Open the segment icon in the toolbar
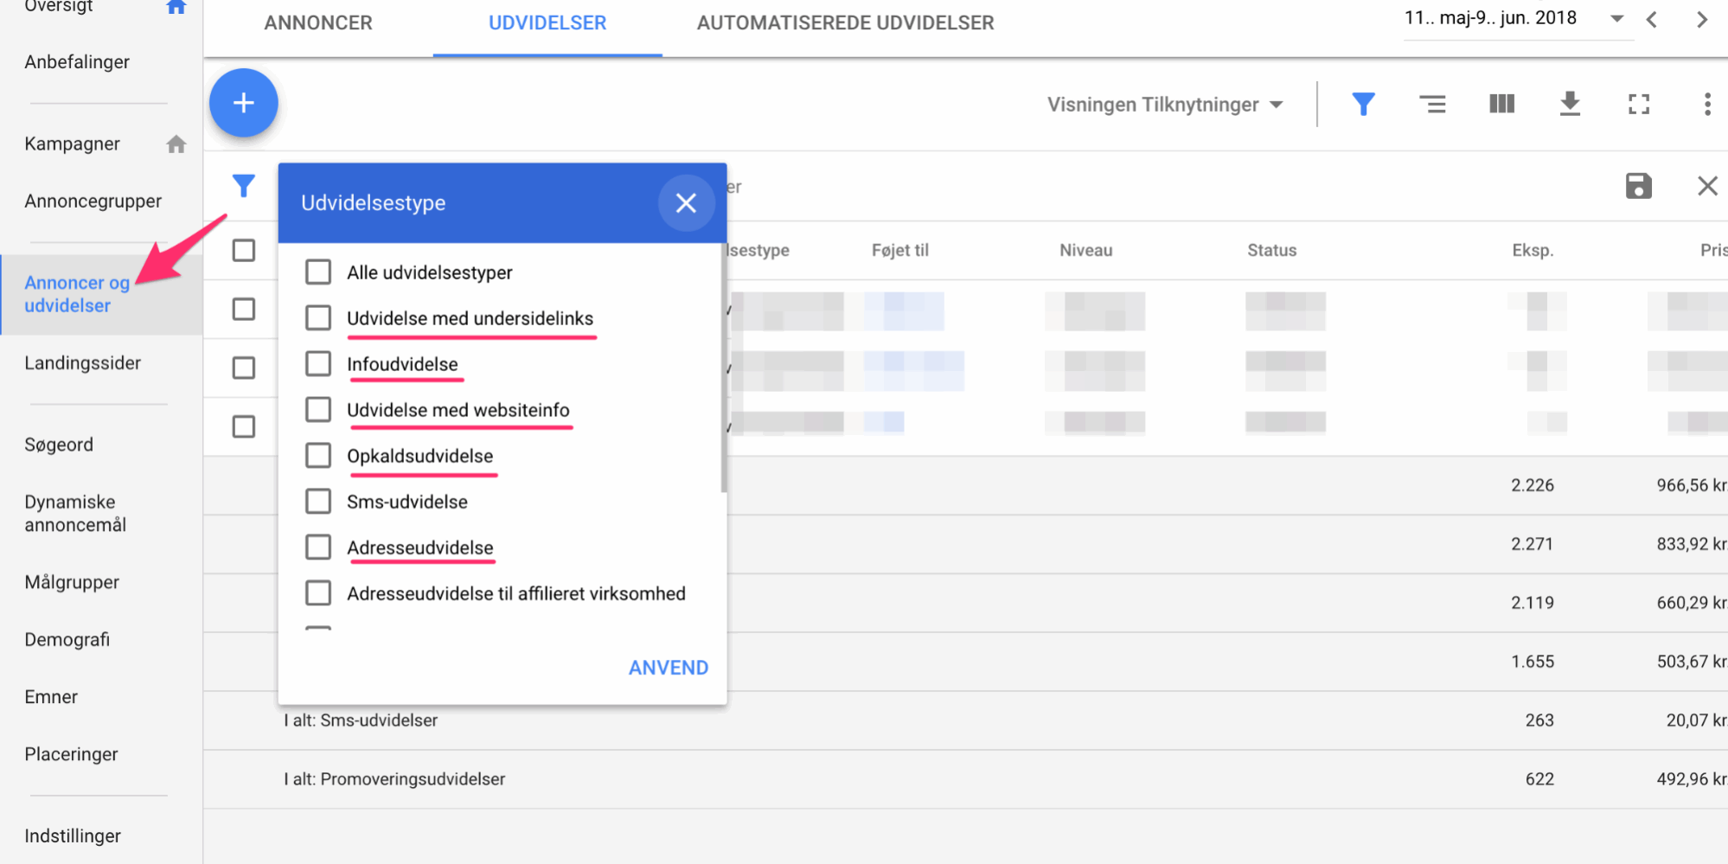1728x864 pixels. click(1432, 105)
